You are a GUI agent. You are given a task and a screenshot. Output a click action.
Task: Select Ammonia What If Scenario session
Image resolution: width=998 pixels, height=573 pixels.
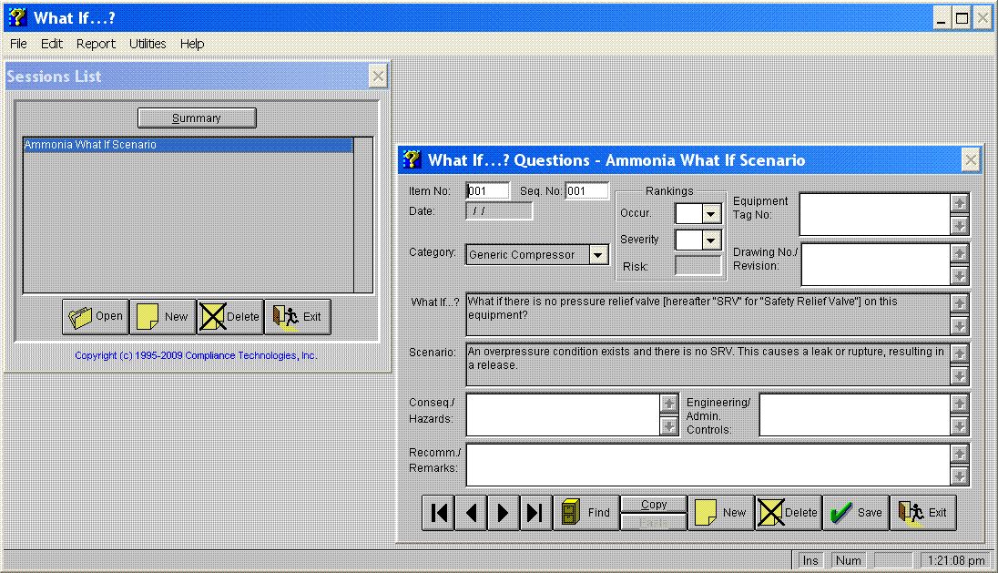point(188,145)
